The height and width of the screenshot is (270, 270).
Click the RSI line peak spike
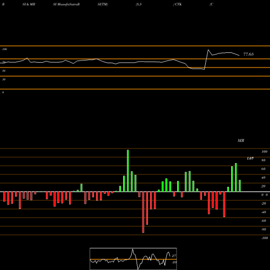coord(208,50)
